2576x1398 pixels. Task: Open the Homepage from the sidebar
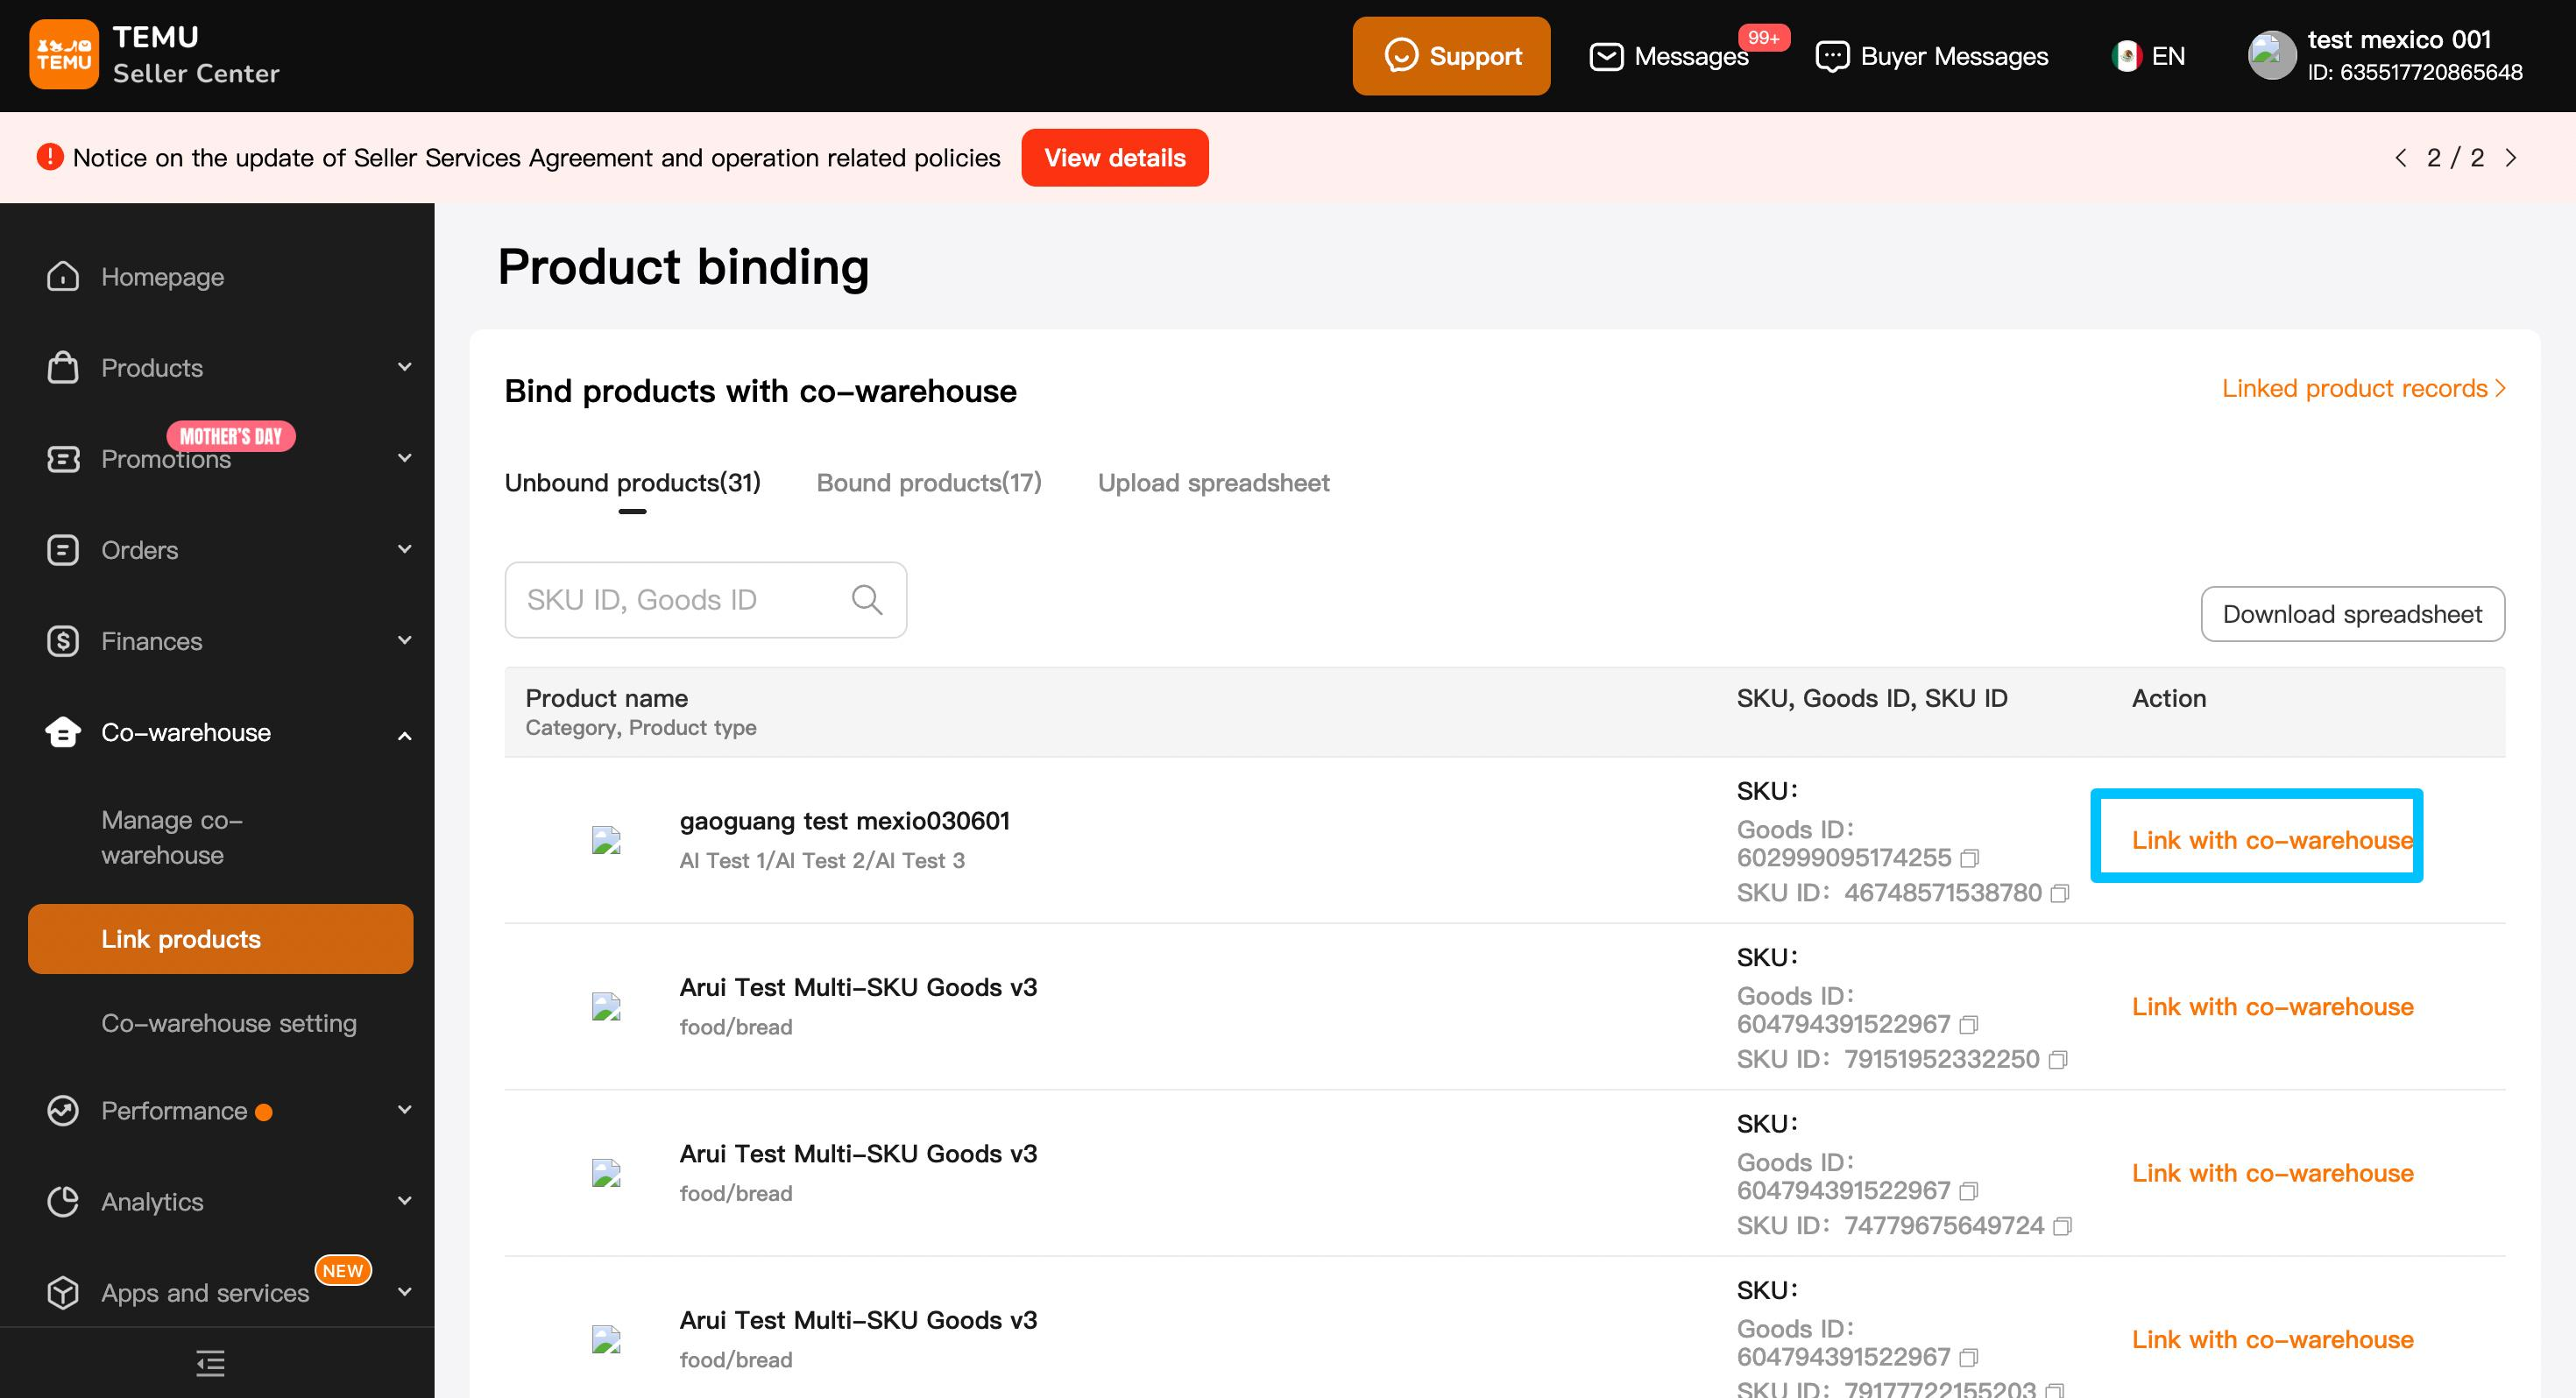click(x=162, y=277)
